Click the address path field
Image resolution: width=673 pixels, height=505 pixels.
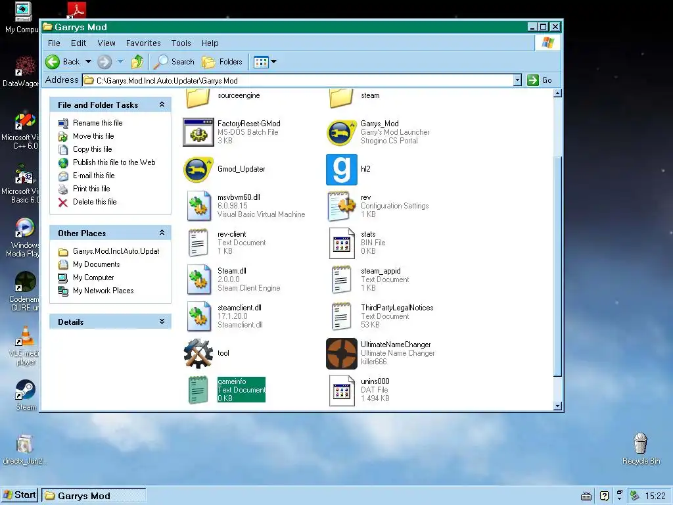298,80
